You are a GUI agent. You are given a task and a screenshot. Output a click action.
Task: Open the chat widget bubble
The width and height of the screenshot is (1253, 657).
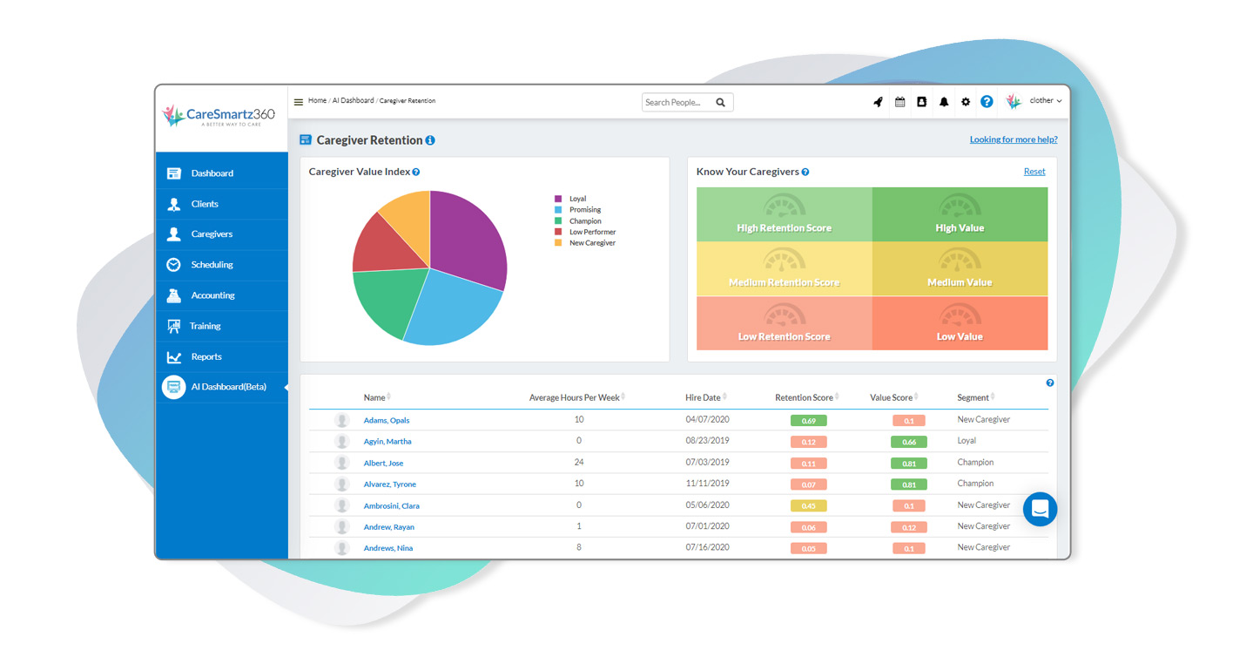click(1040, 510)
